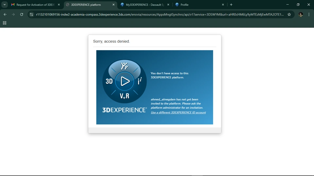Open the Chrome profile avatar
The width and height of the screenshot is (314, 176).
coord(300,14)
